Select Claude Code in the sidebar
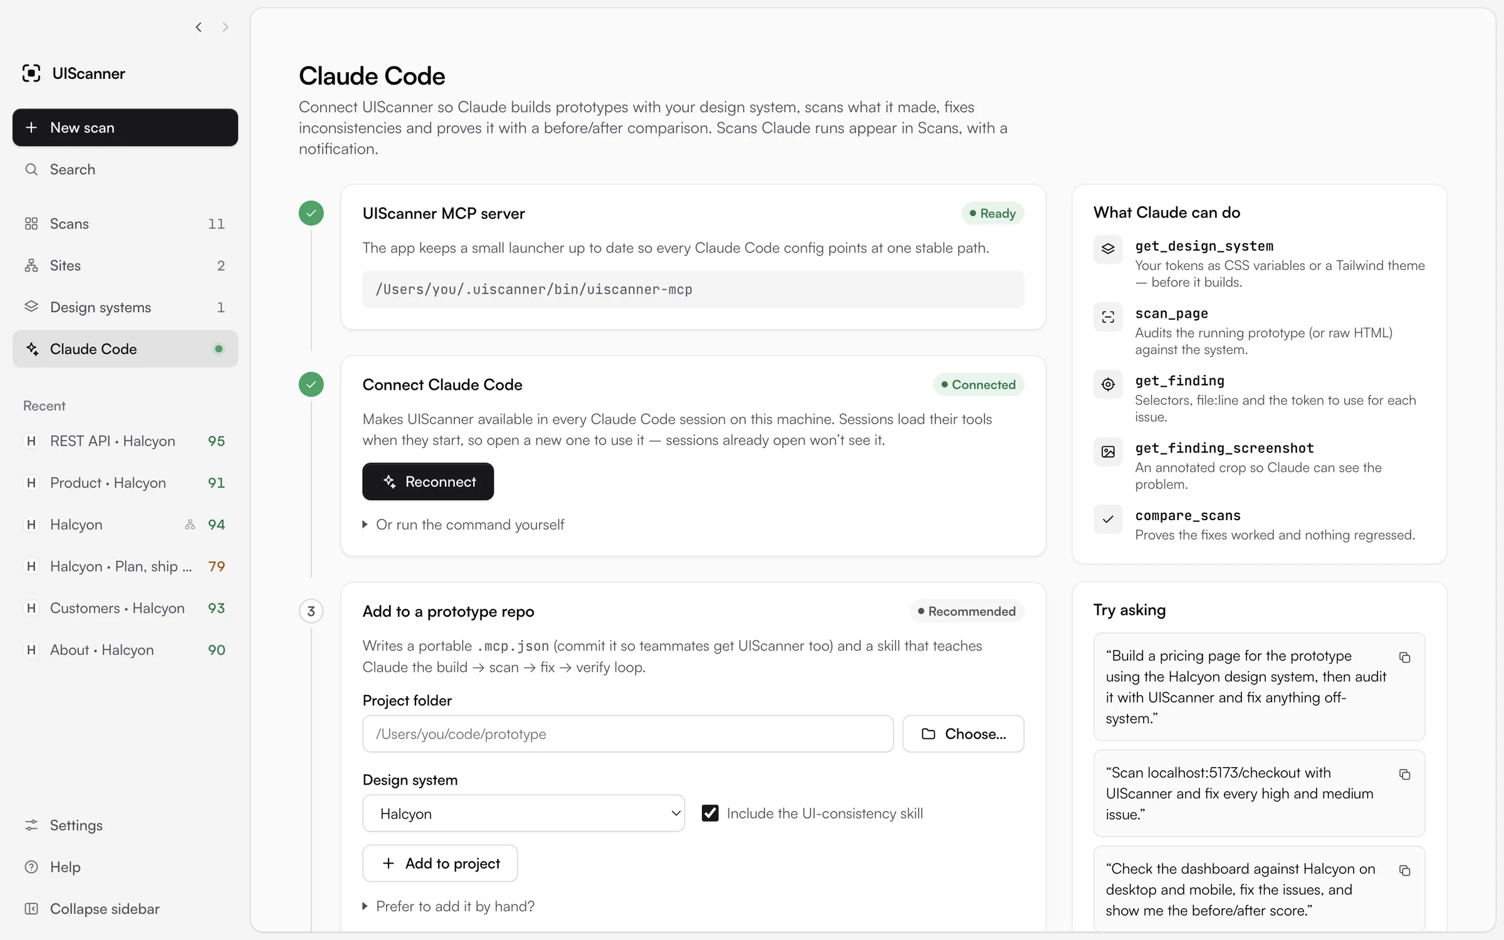 tap(125, 349)
